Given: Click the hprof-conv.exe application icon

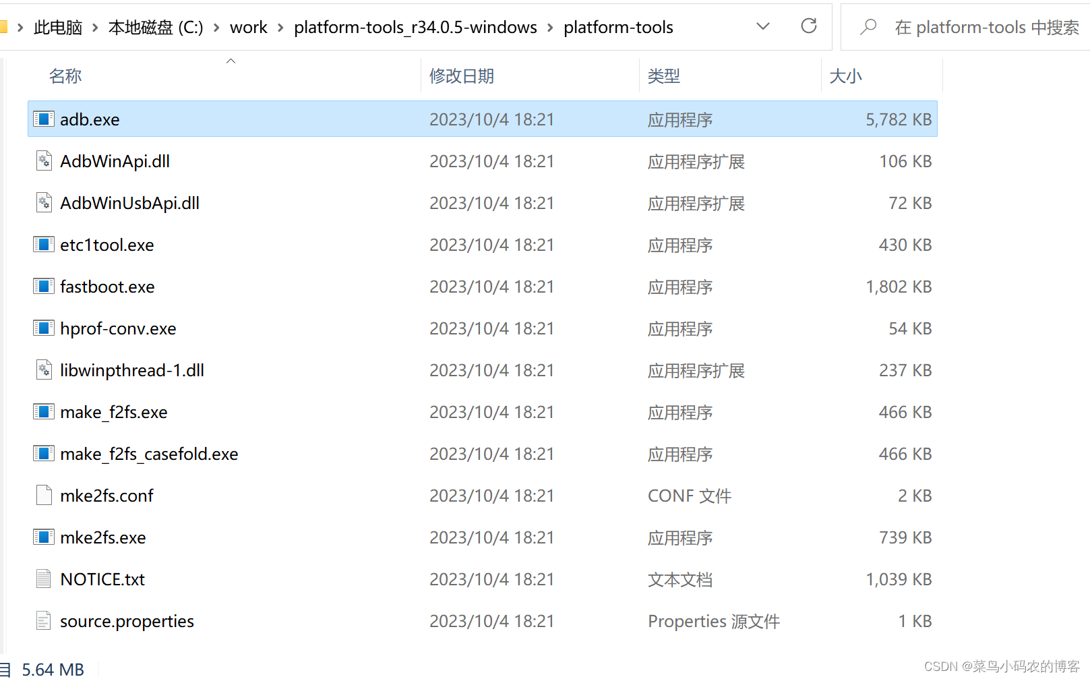Looking at the screenshot, I should pyautogui.click(x=44, y=328).
